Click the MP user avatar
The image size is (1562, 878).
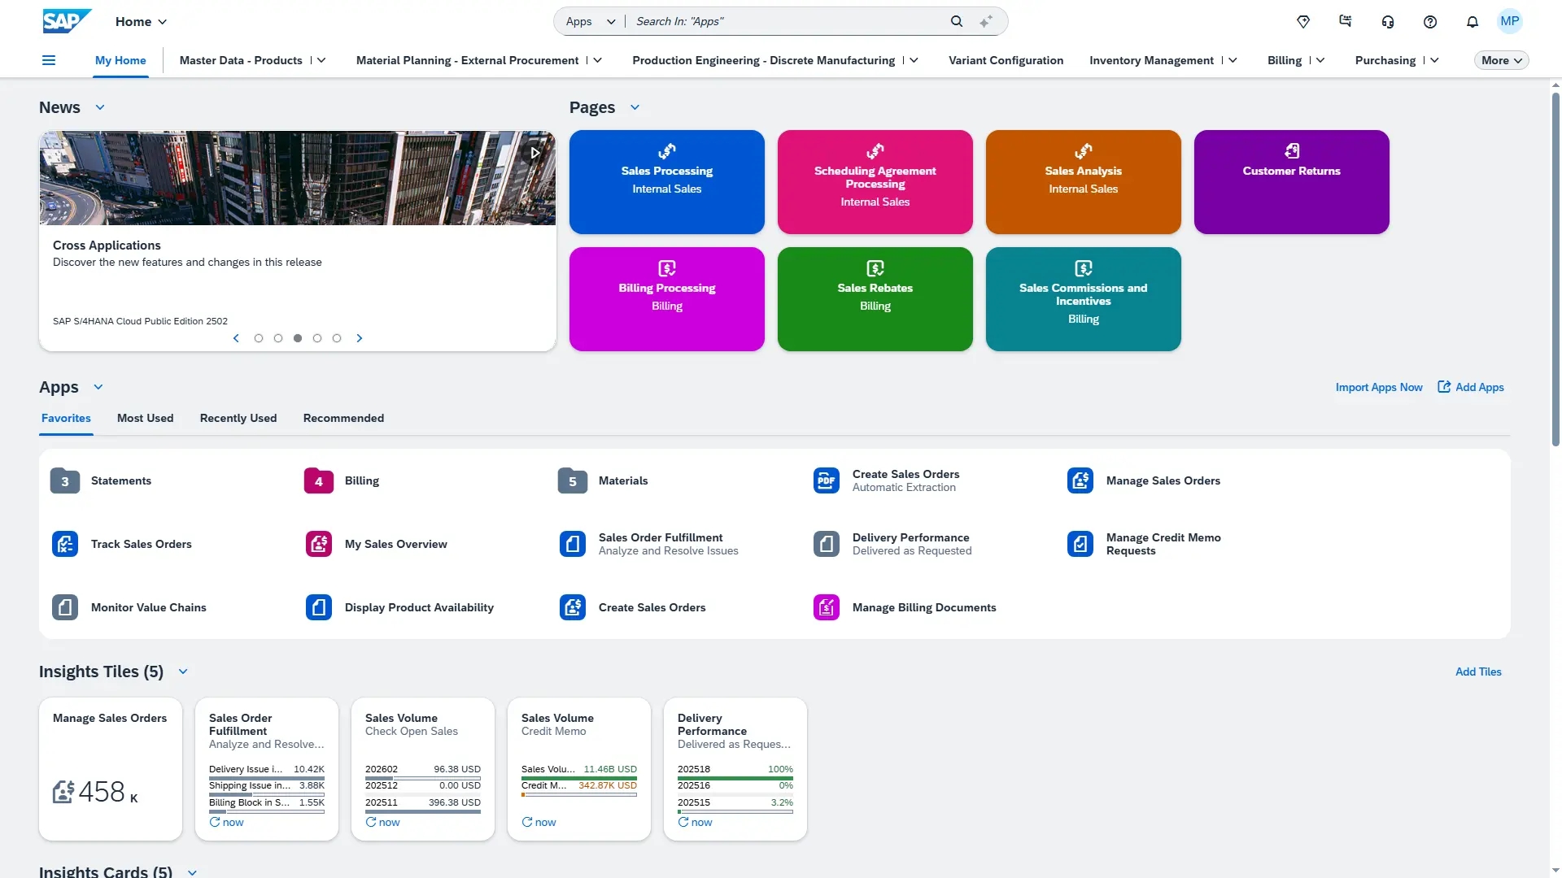pos(1509,21)
